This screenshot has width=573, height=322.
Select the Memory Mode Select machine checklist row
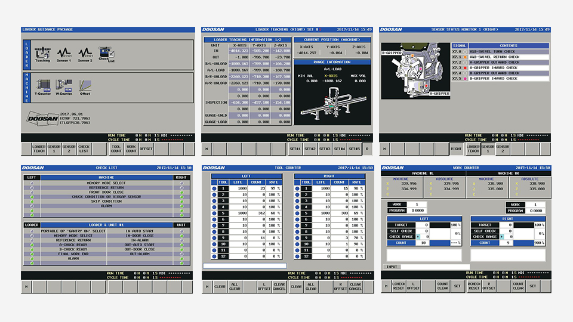(107, 183)
